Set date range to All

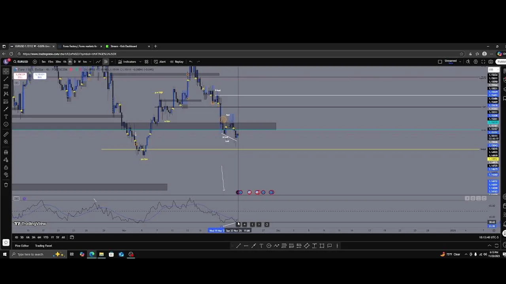click(63, 237)
